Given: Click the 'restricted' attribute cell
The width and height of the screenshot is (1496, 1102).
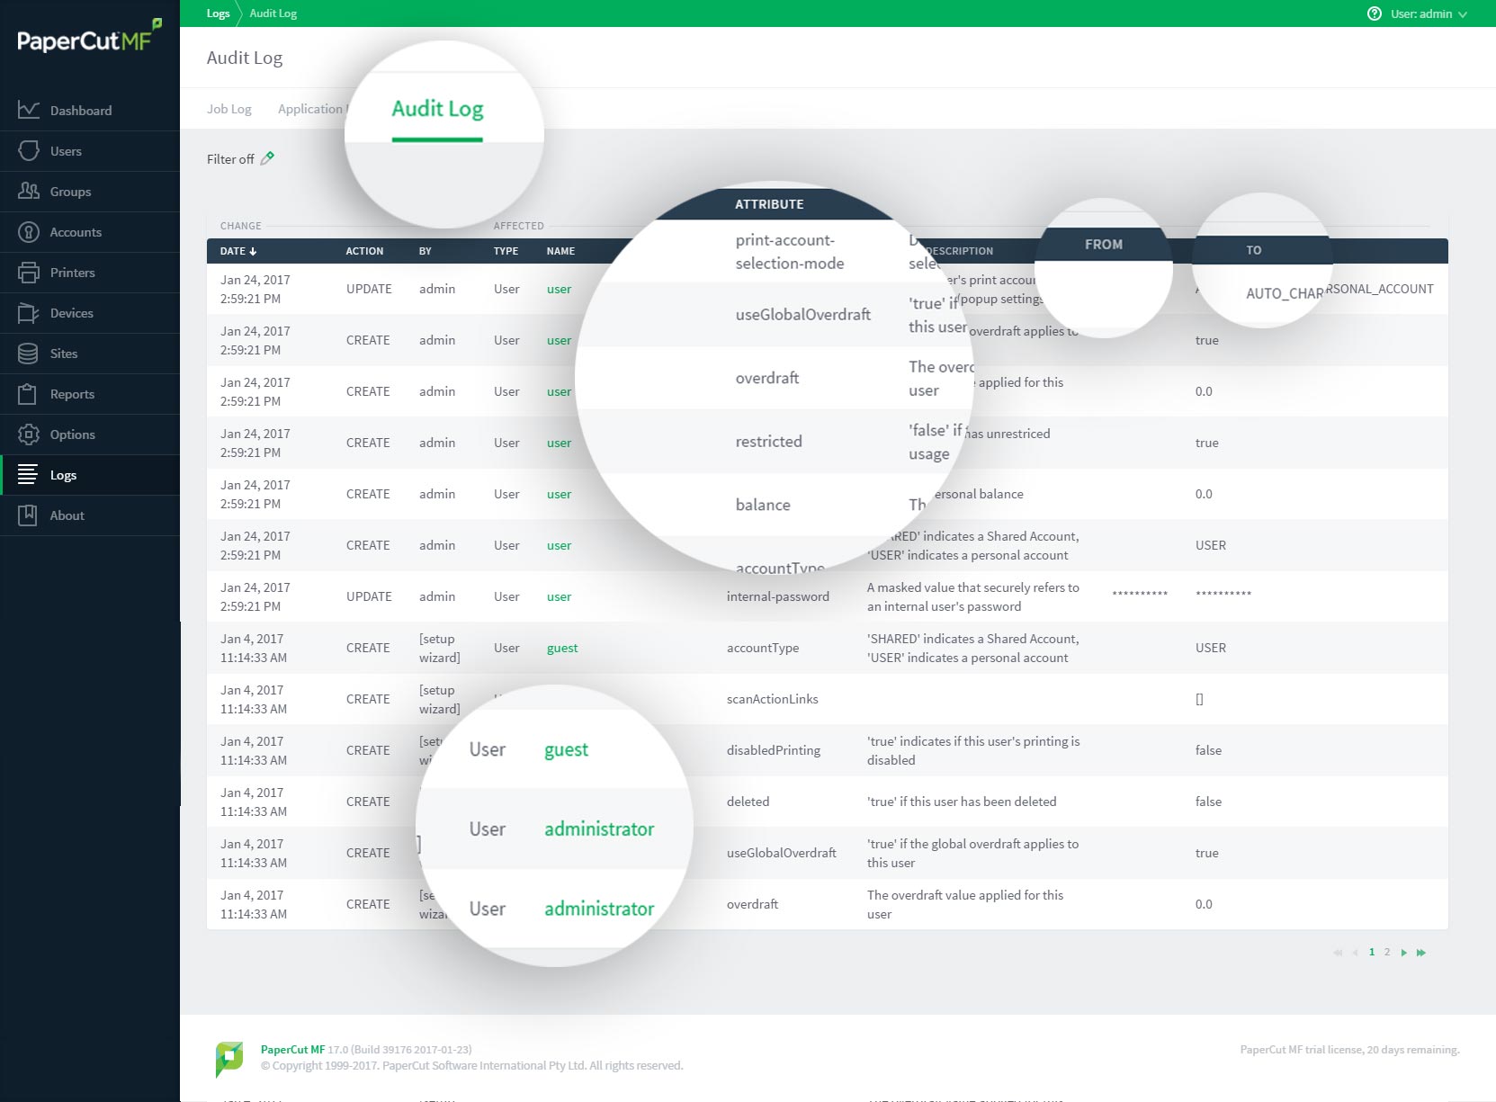Looking at the screenshot, I should click(x=768, y=442).
